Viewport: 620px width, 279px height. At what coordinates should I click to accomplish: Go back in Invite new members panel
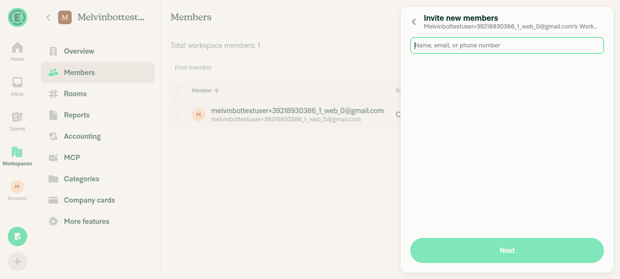(x=414, y=22)
